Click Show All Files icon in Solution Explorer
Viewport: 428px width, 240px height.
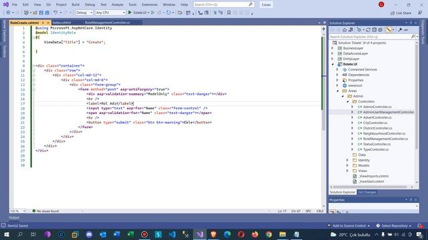click(x=381, y=30)
